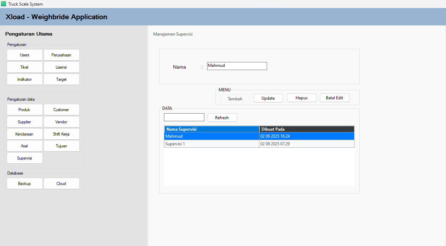This screenshot has width=446, height=246.
Task: Open Shift Kerja settings
Action: click(61, 134)
